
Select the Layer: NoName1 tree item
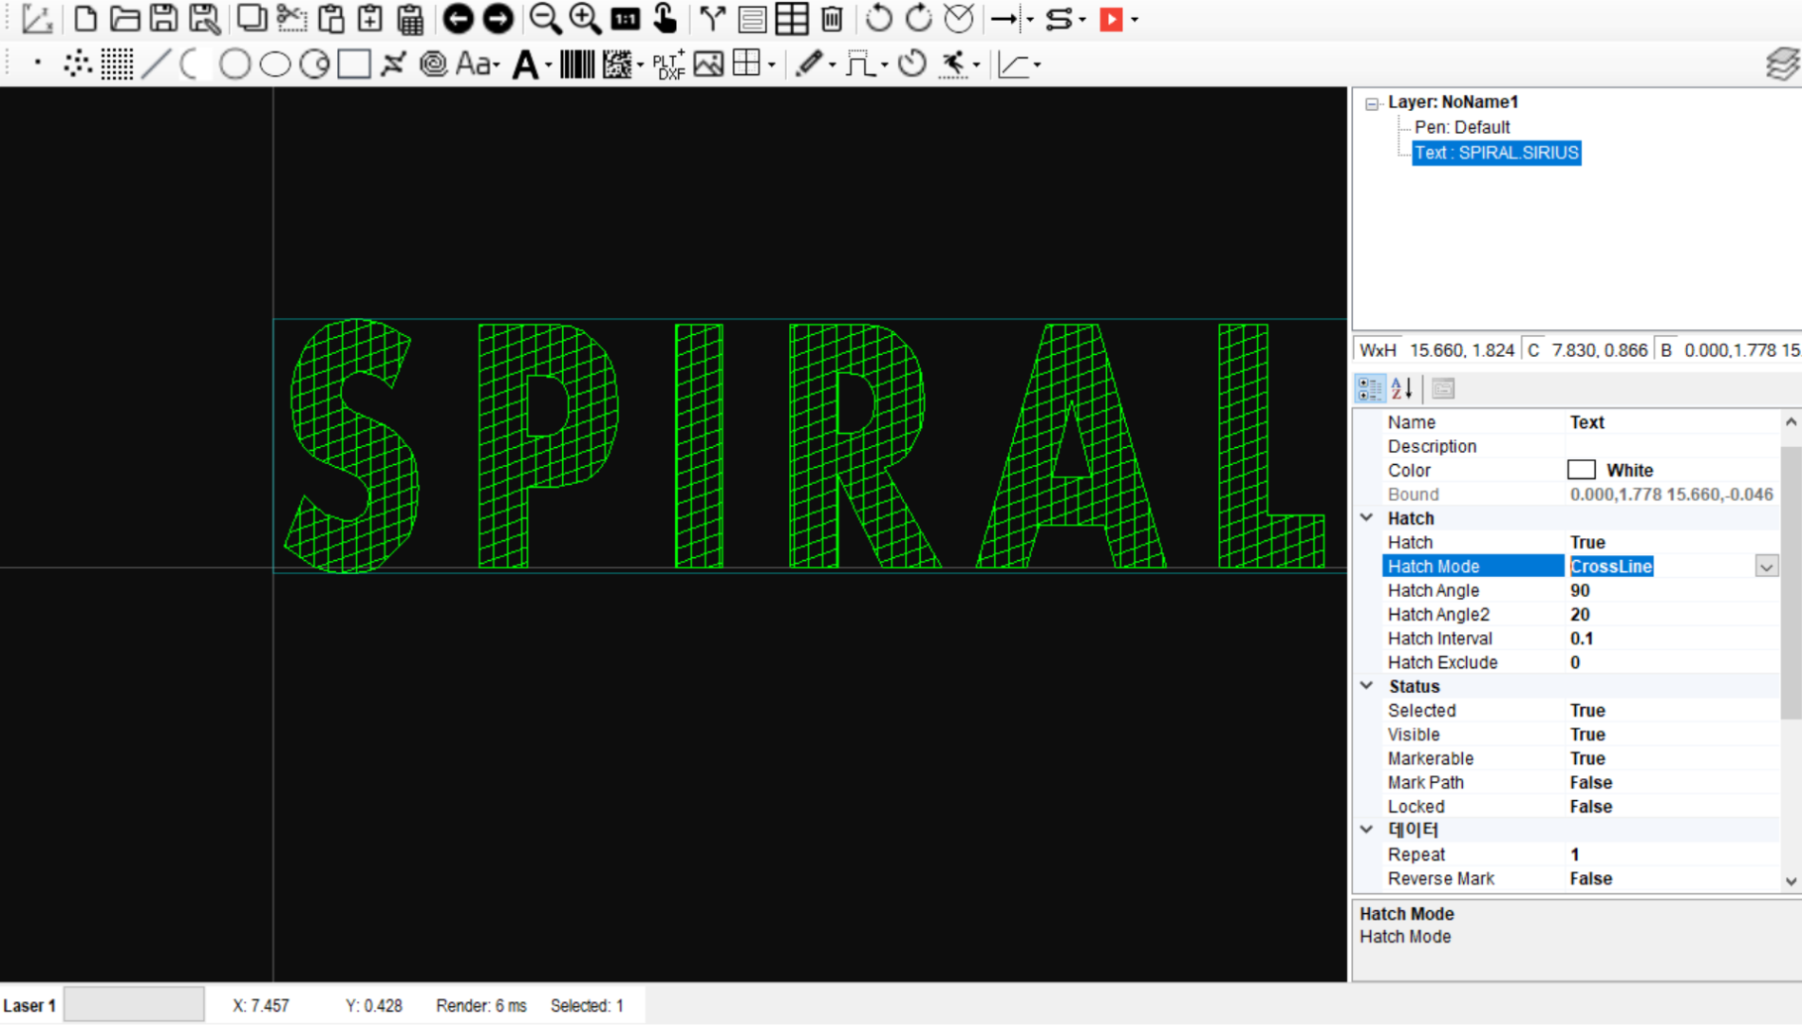(x=1453, y=102)
